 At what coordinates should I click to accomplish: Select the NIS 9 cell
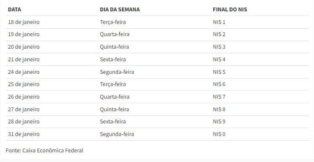pyautogui.click(x=219, y=122)
